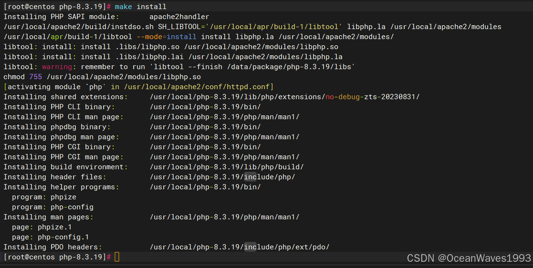
Task: Click the '/usr/local/php-8.3.19/include/php/ext/pdo/' path
Action: coord(240,247)
